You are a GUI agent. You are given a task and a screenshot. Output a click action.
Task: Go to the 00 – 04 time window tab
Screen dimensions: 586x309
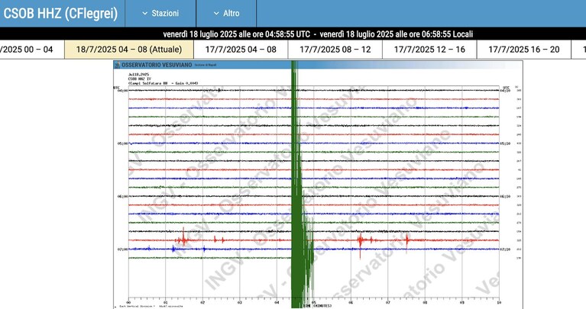tap(32, 50)
